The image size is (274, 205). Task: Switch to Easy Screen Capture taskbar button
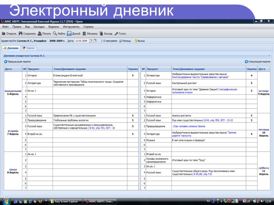[x=66, y=202]
